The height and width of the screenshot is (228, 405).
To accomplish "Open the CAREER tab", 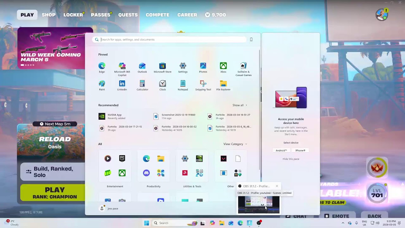I will 187,15.
